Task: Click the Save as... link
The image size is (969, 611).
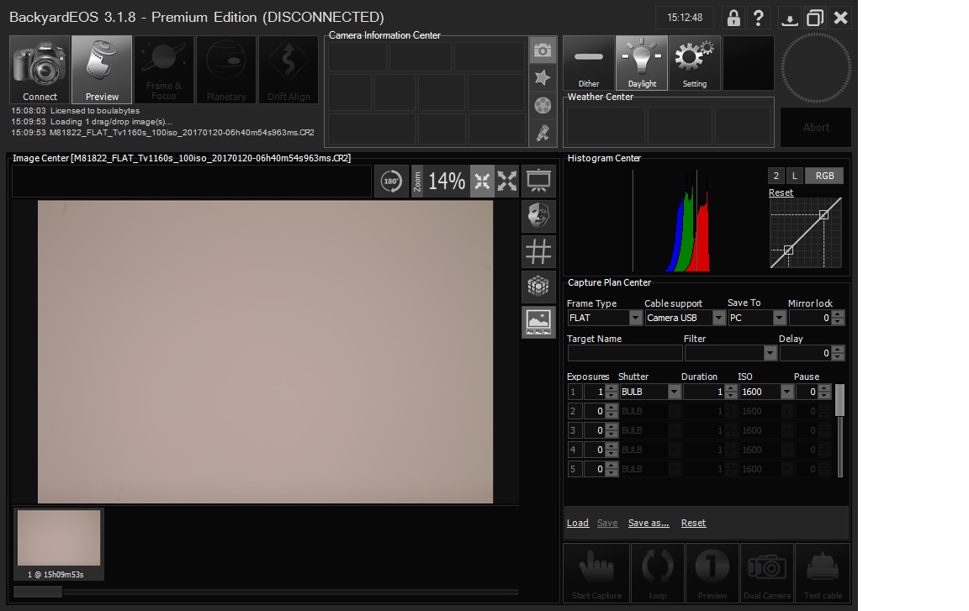Action: (649, 523)
